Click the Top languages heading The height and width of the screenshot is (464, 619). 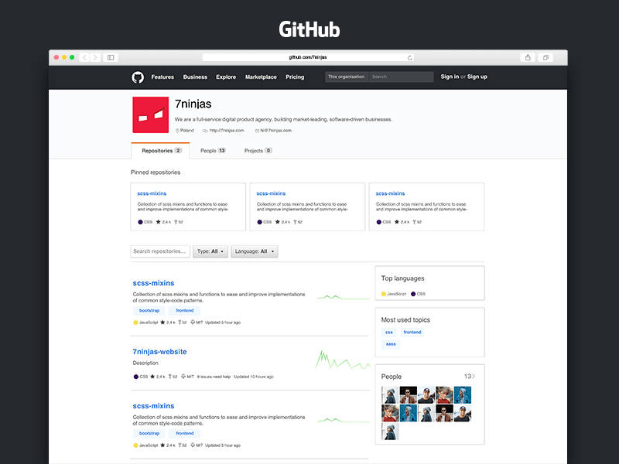402,278
